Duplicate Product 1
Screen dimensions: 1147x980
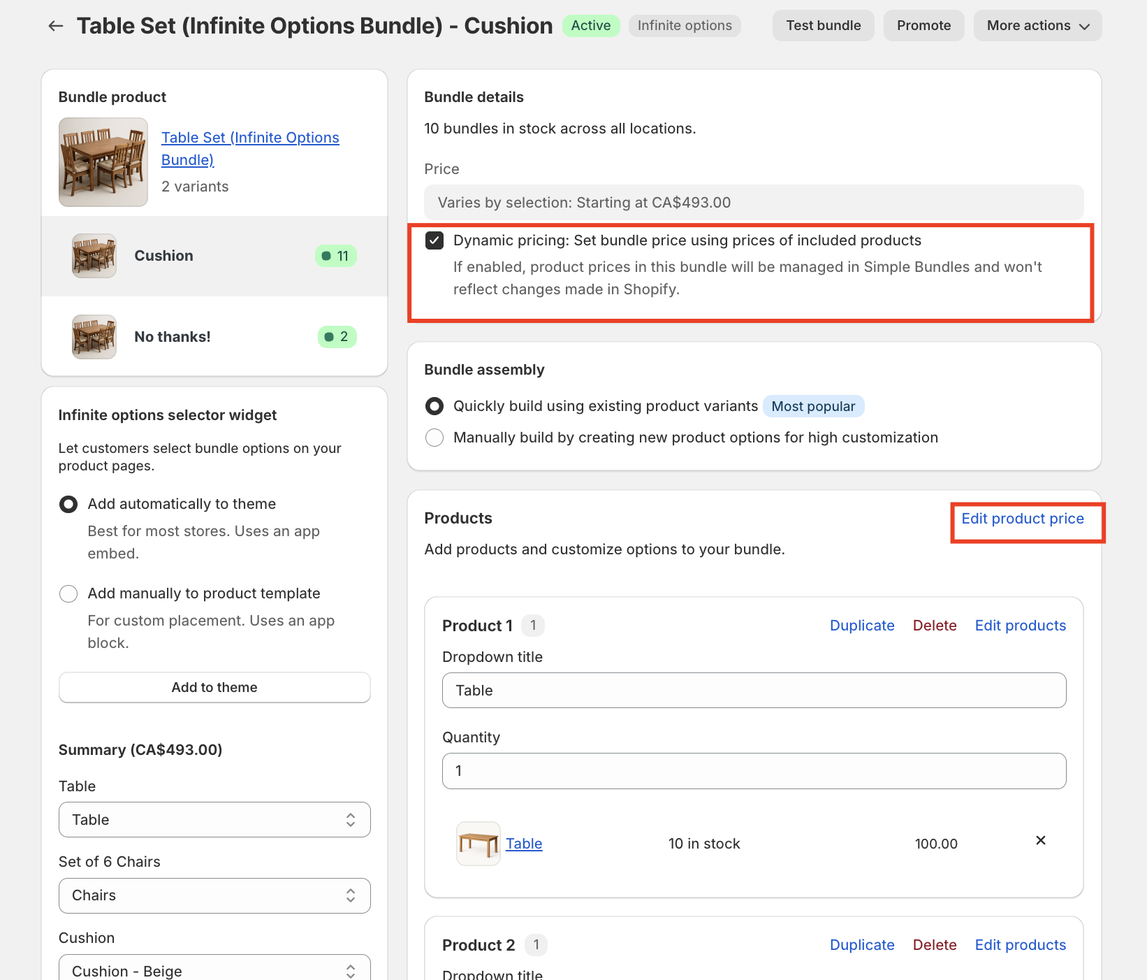[x=862, y=626]
